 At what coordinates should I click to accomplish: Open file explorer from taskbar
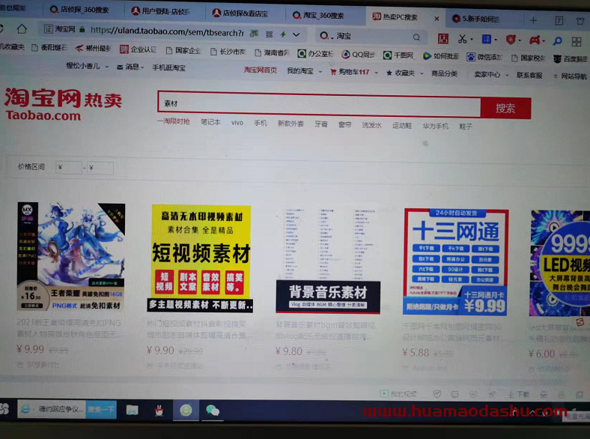pos(132,410)
